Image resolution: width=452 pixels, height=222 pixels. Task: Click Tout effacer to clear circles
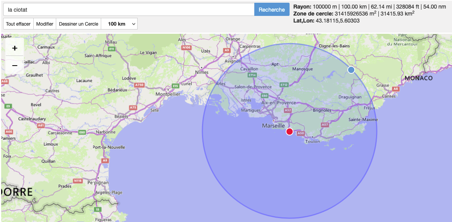click(18, 24)
